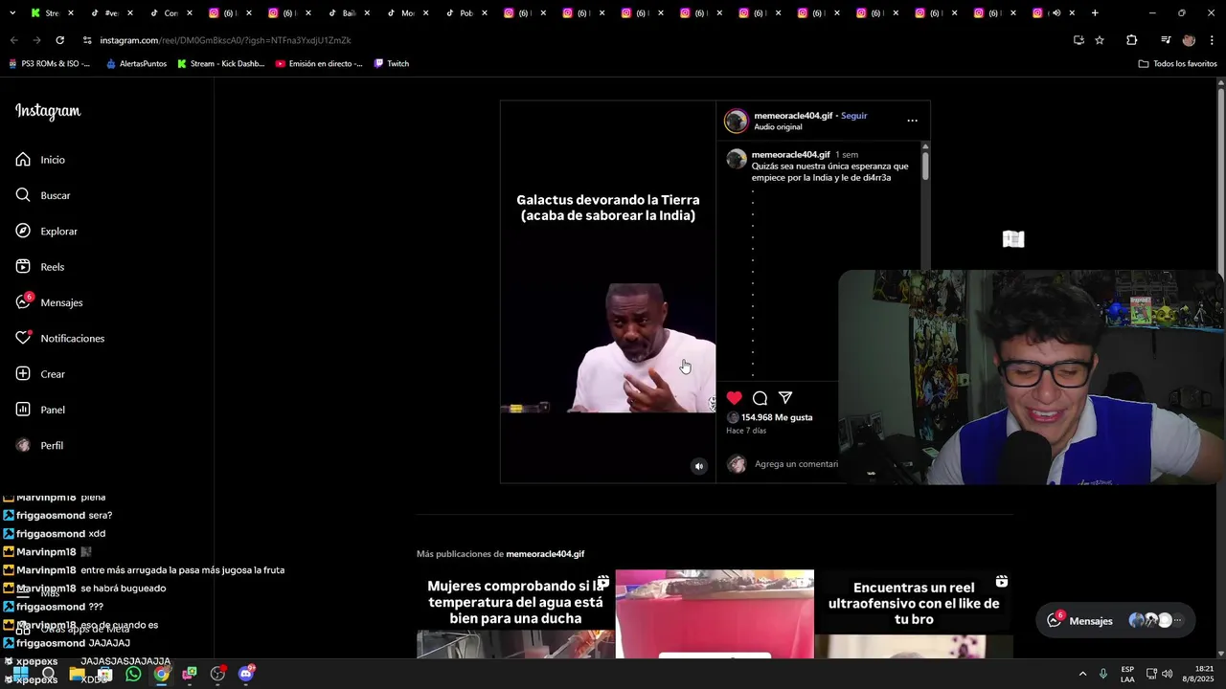
Task: Show hidden tray icons chevron
Action: pos(1082,674)
